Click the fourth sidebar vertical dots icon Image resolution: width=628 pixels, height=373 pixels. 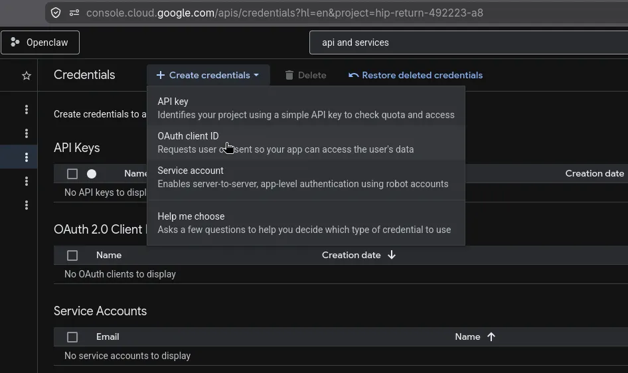point(27,181)
